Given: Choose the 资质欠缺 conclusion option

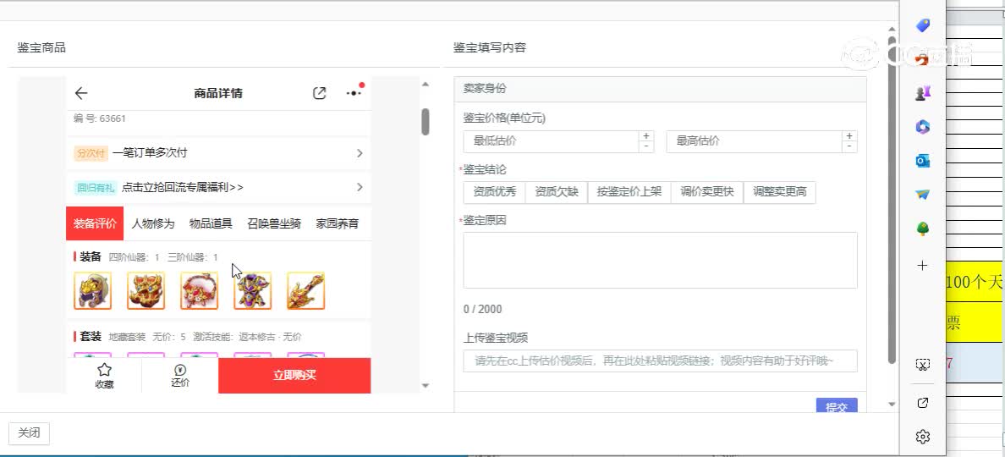Looking at the screenshot, I should (x=557, y=191).
